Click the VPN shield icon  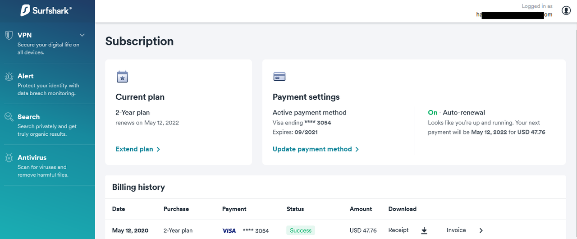click(x=9, y=36)
